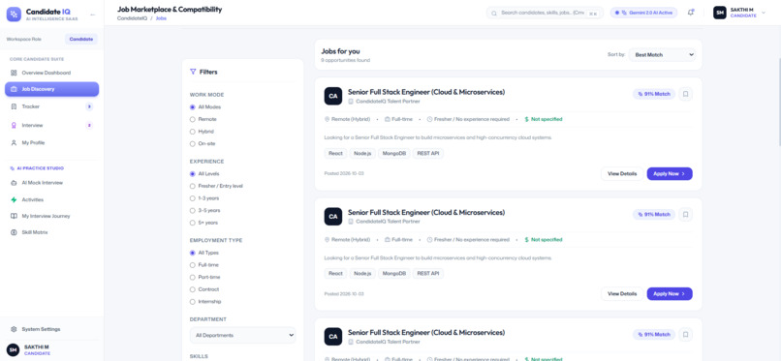Select the Hybrid work mode option
The height and width of the screenshot is (361, 781).
192,132
